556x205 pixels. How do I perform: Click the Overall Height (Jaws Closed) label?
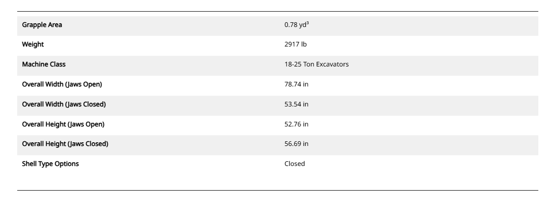(65, 144)
